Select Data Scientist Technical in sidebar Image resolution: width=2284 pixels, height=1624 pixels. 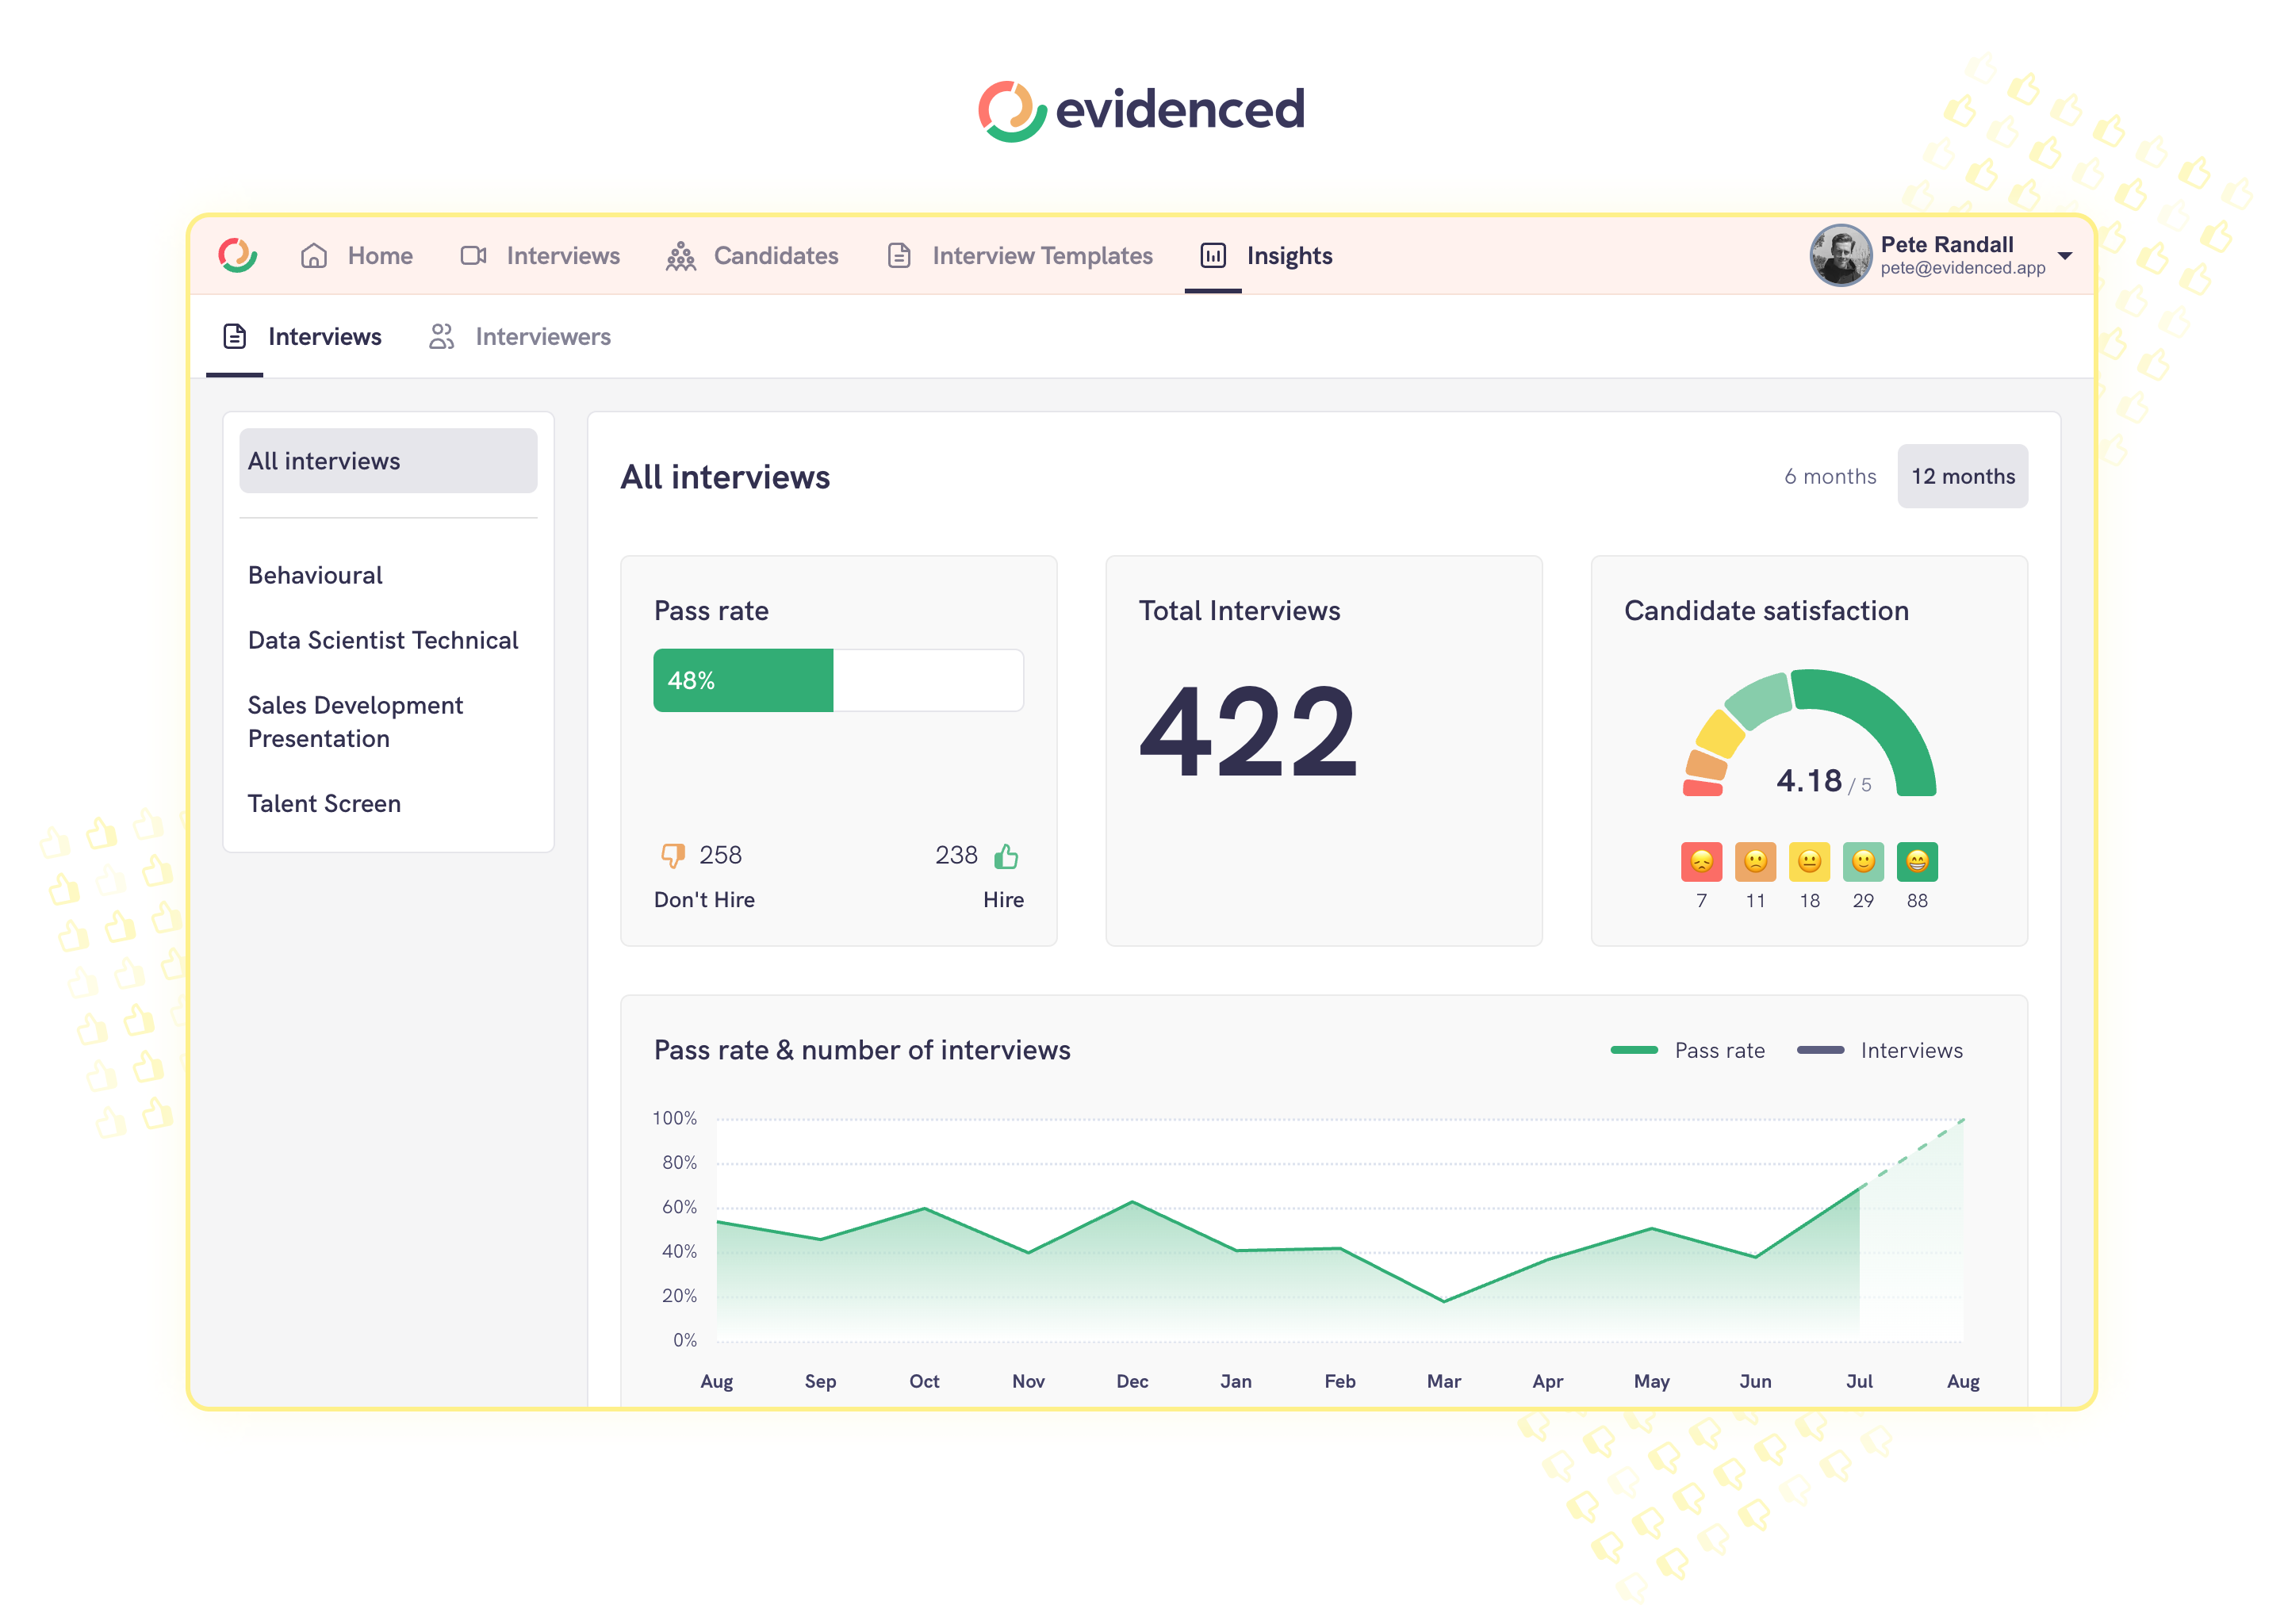tap(382, 640)
